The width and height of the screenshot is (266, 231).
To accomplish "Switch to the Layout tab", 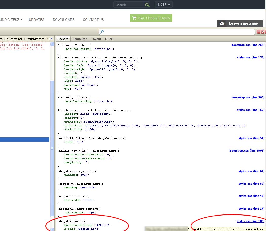I will pos(96,39).
